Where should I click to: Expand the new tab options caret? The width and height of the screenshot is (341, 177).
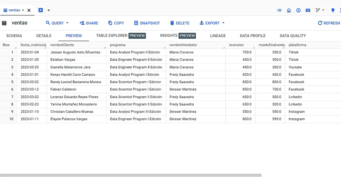(x=49, y=10)
